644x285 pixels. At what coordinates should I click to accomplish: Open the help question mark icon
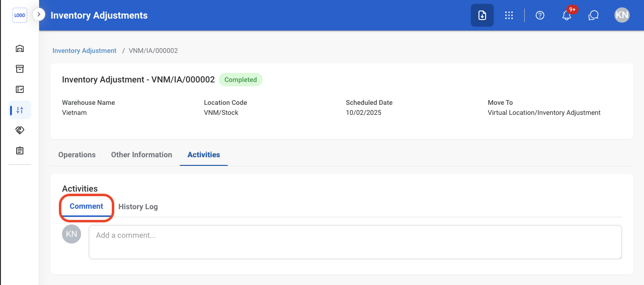tap(540, 15)
